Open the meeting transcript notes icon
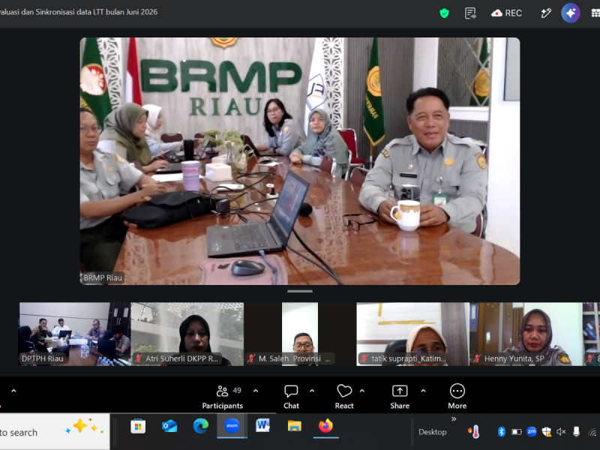 470,13
